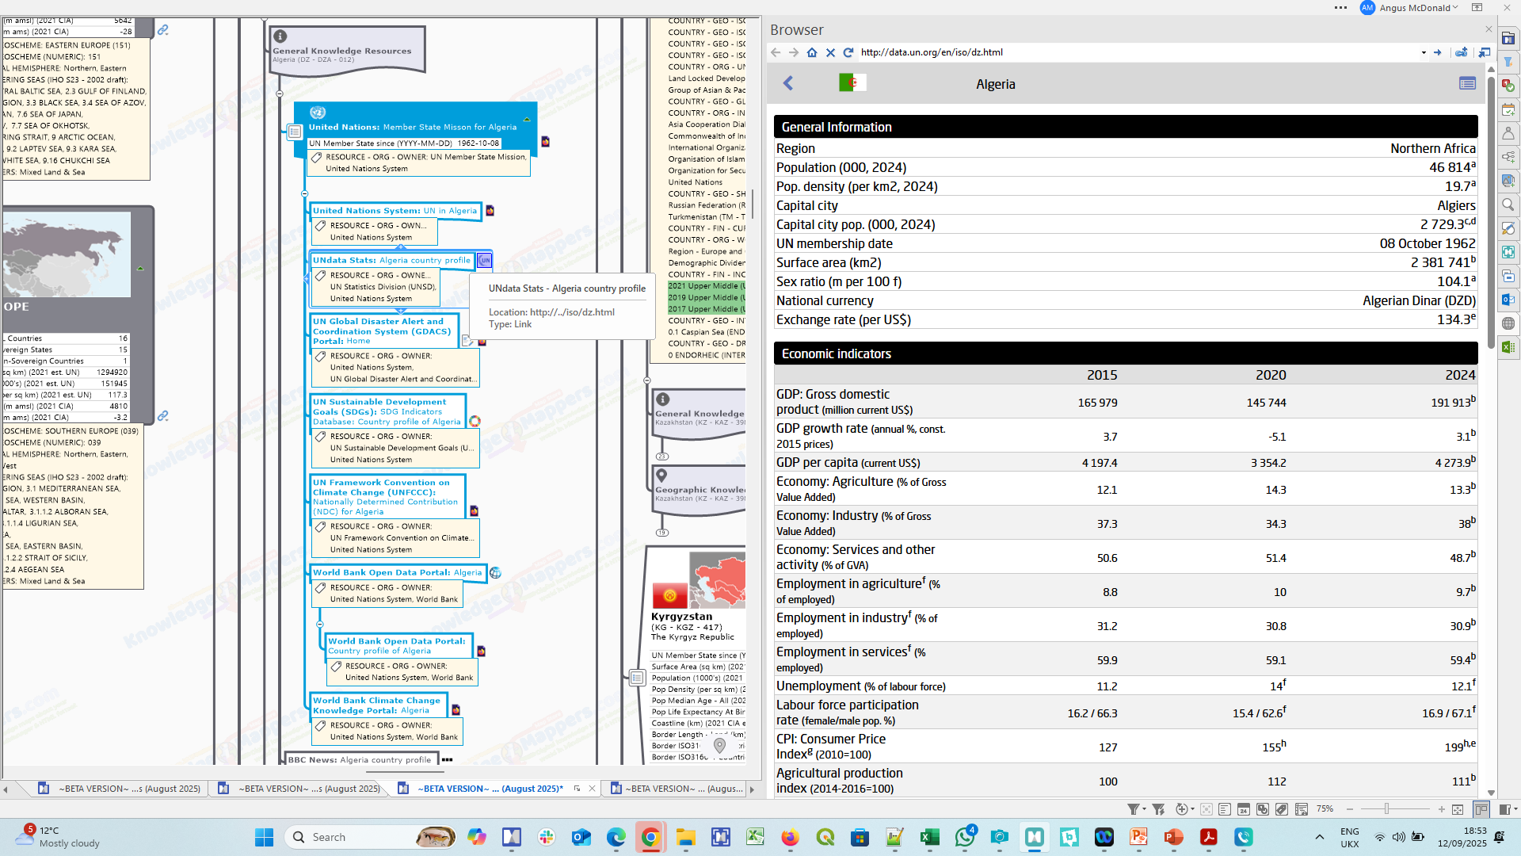1521x856 pixels.
Task: Click the link icon on UNdata Stats topic
Action: click(x=485, y=260)
